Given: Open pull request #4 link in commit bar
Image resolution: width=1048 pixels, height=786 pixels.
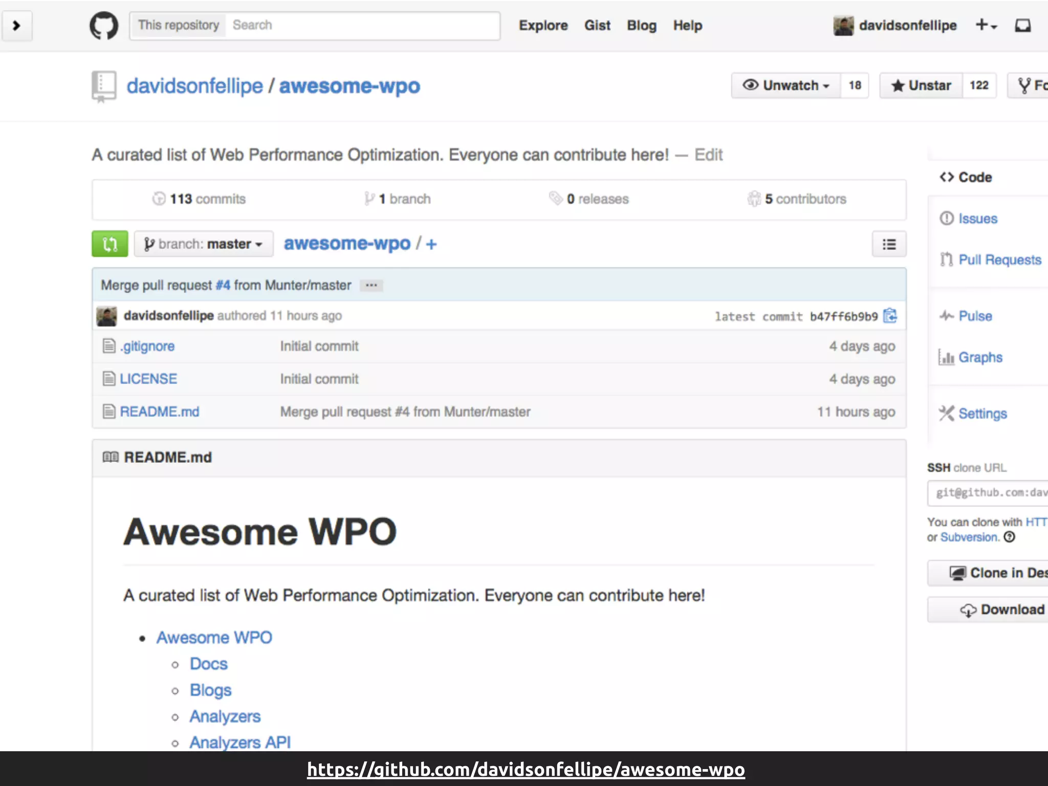Looking at the screenshot, I should (x=223, y=285).
